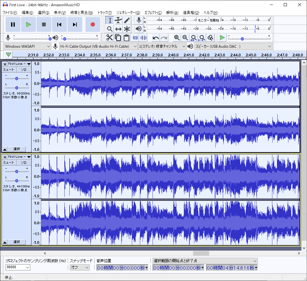Click the green Play button
This screenshot has width=307, height=281.
click(x=28, y=24)
